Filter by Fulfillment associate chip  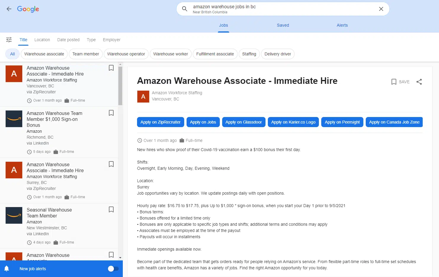tap(215, 54)
